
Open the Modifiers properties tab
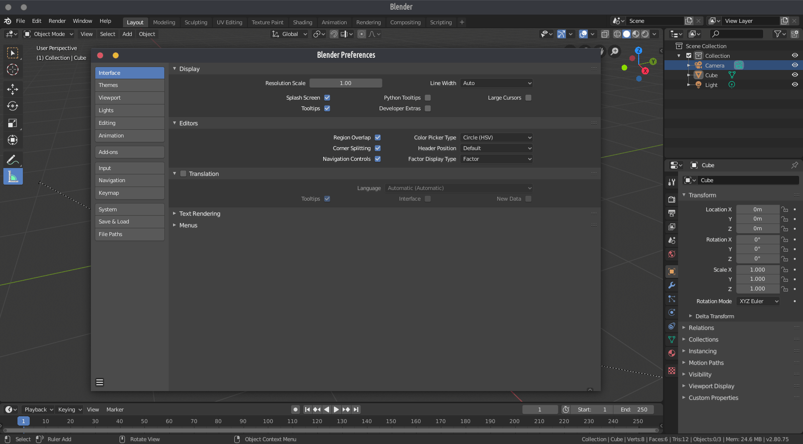point(672,285)
